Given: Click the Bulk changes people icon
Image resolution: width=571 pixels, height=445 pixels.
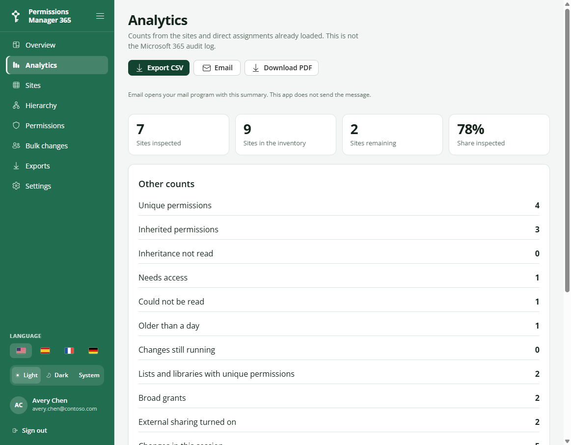Looking at the screenshot, I should click(x=16, y=146).
